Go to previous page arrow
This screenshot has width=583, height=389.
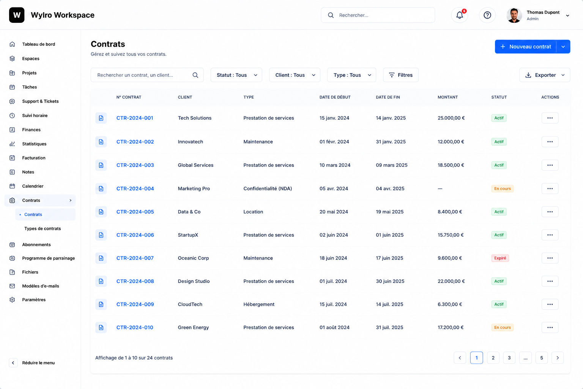tap(460, 358)
